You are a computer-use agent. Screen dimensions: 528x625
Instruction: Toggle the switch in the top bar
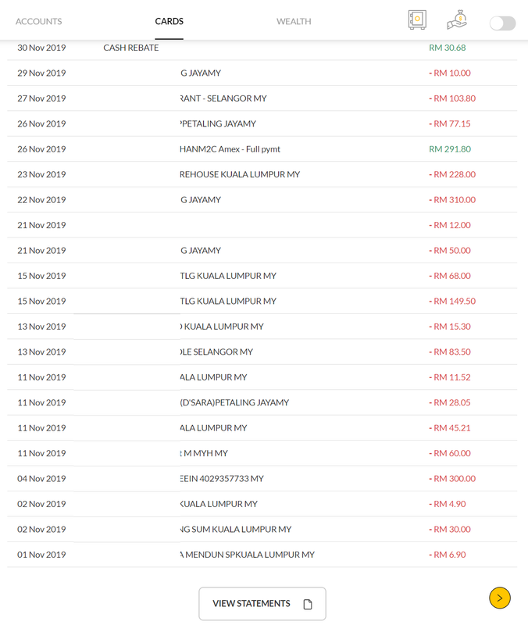click(502, 23)
